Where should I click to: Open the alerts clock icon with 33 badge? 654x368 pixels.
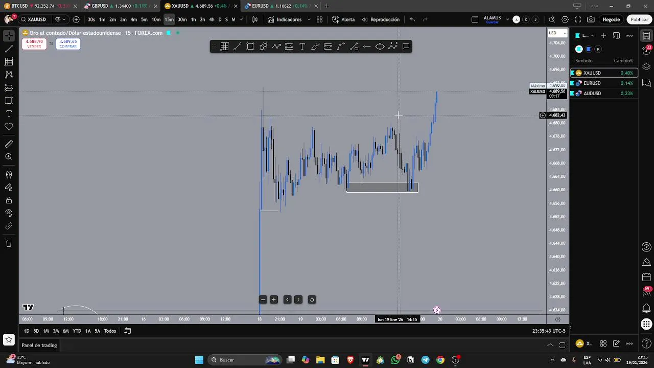pos(646,51)
